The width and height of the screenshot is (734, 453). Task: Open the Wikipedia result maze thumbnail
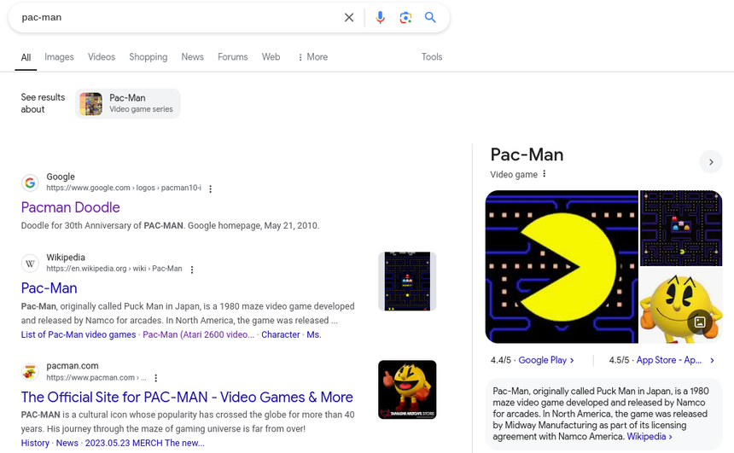coord(407,282)
